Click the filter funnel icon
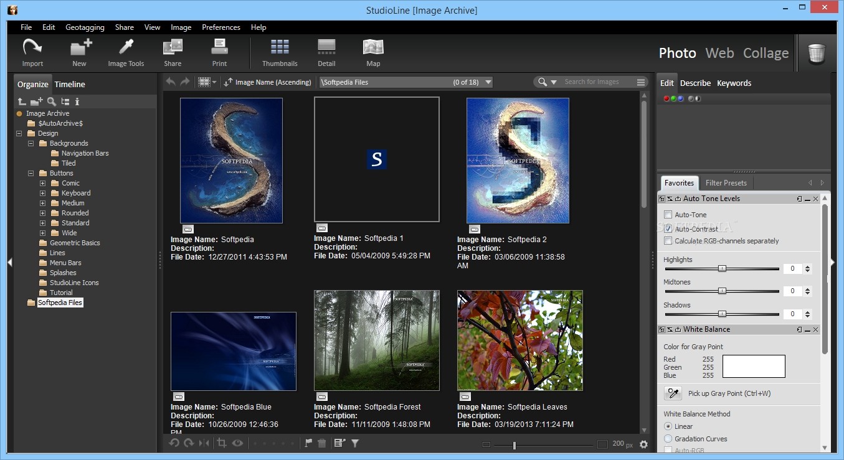 [x=355, y=443]
